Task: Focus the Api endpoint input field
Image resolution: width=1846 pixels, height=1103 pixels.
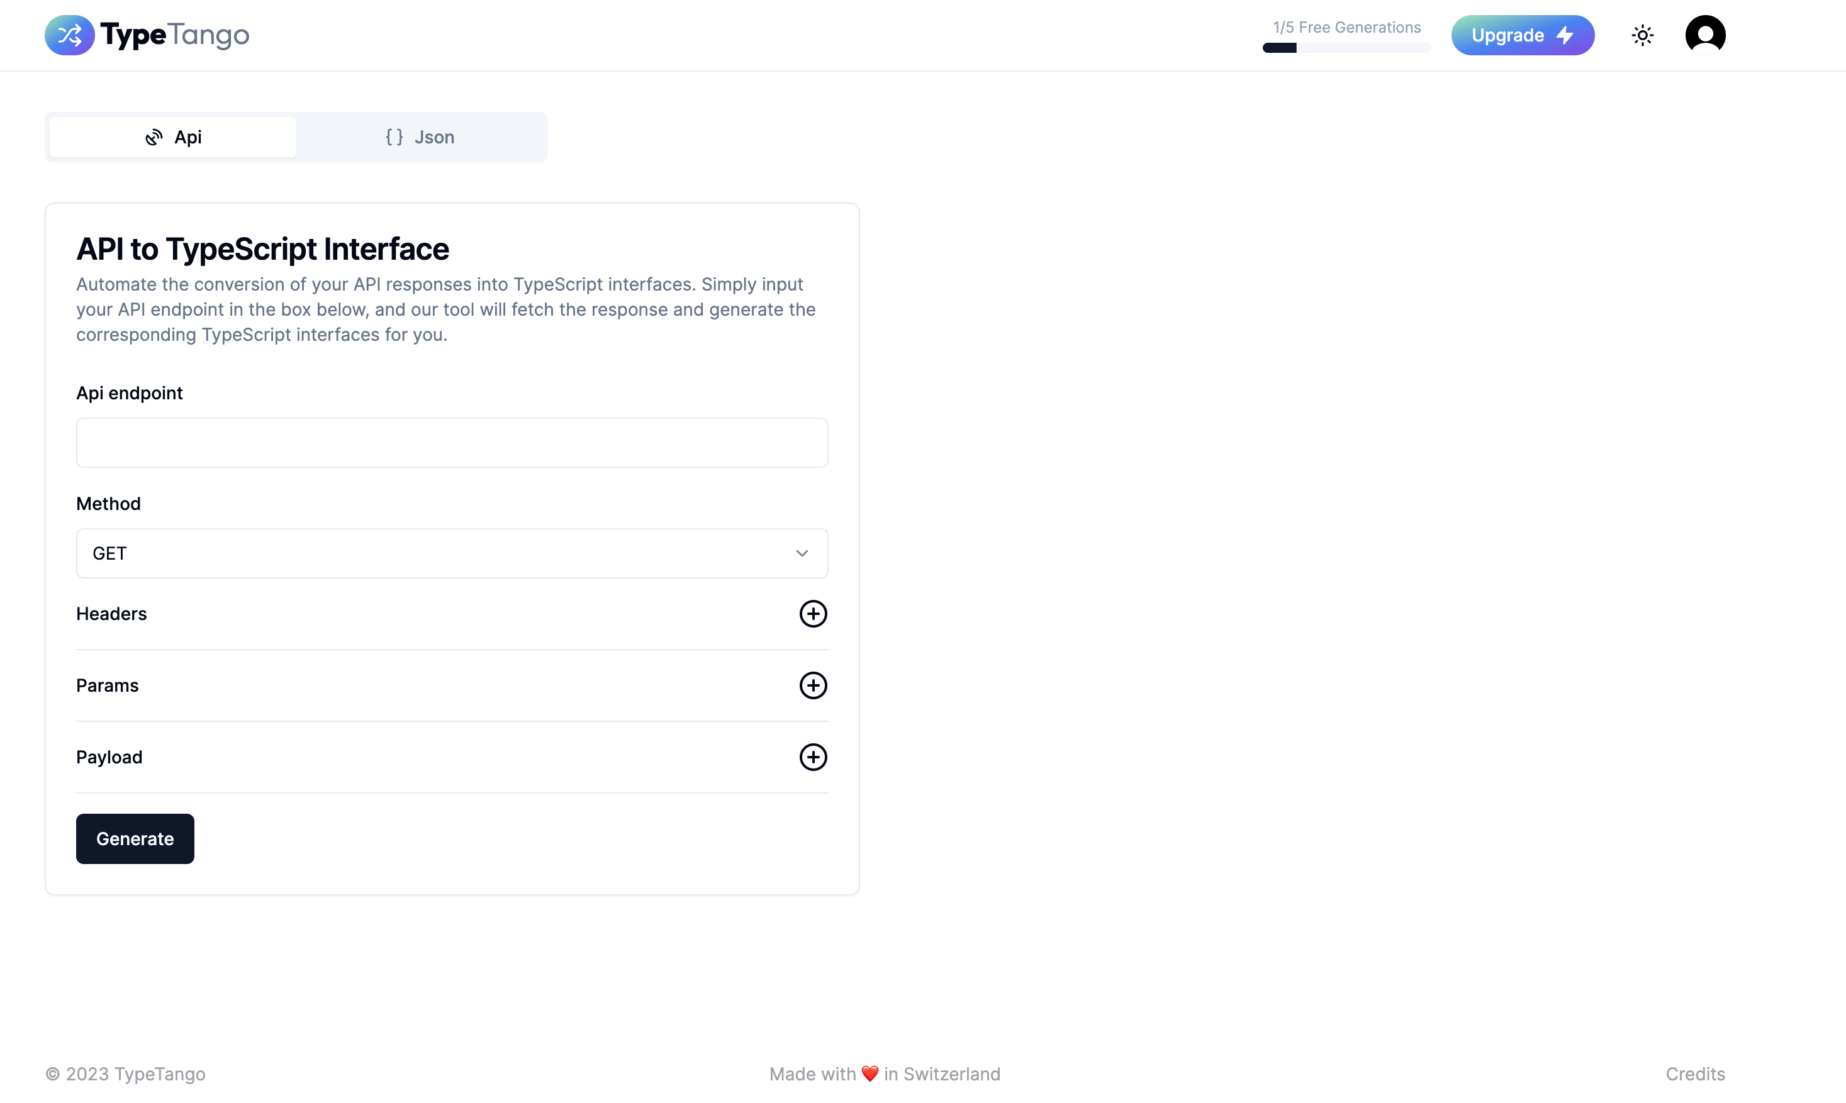Action: (x=451, y=443)
